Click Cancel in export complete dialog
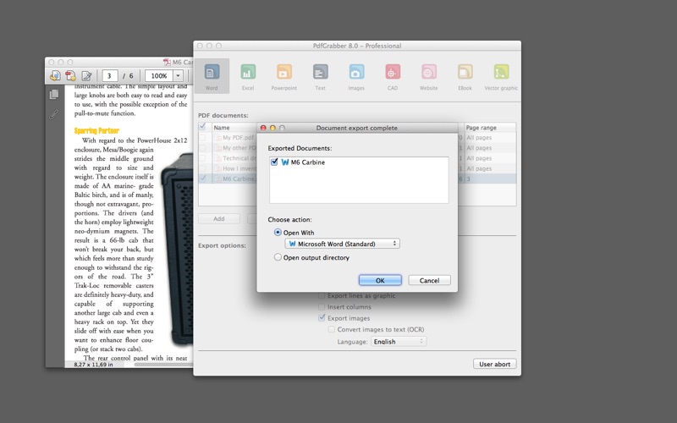This screenshot has width=677, height=423. (430, 280)
